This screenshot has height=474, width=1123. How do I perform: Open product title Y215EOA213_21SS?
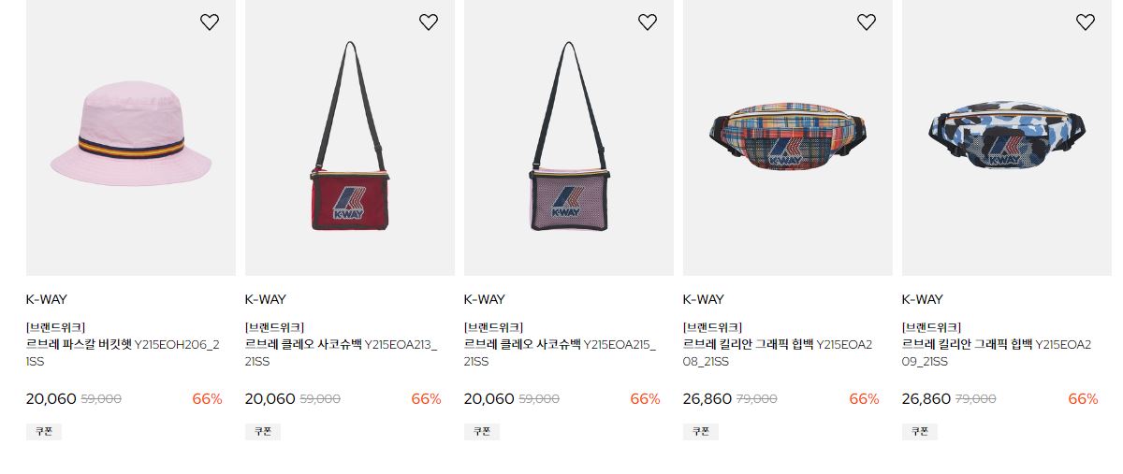(342, 352)
